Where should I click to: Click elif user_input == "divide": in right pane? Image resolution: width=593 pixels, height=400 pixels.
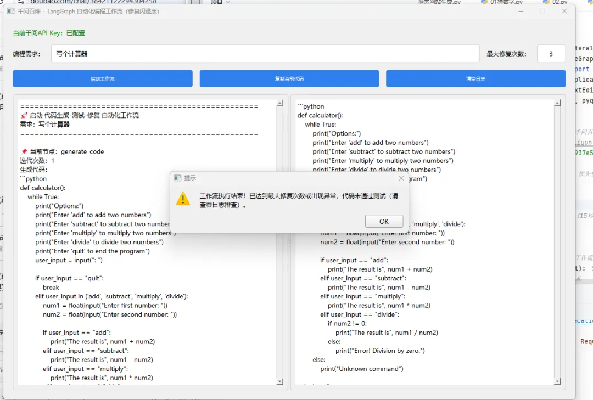(360, 314)
